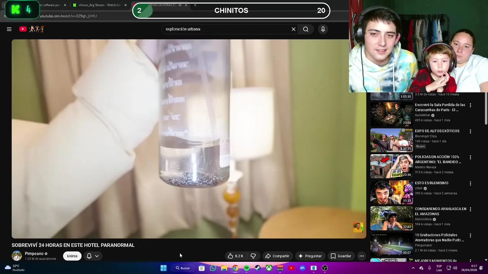The width and height of the screenshot is (488, 274).
Task: Open OBS Studio from taskbar
Action: coord(325,268)
